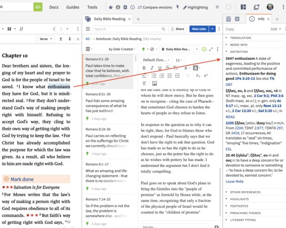Toggle italic formatting
This screenshot has height=228, width=286.
coord(152,68)
